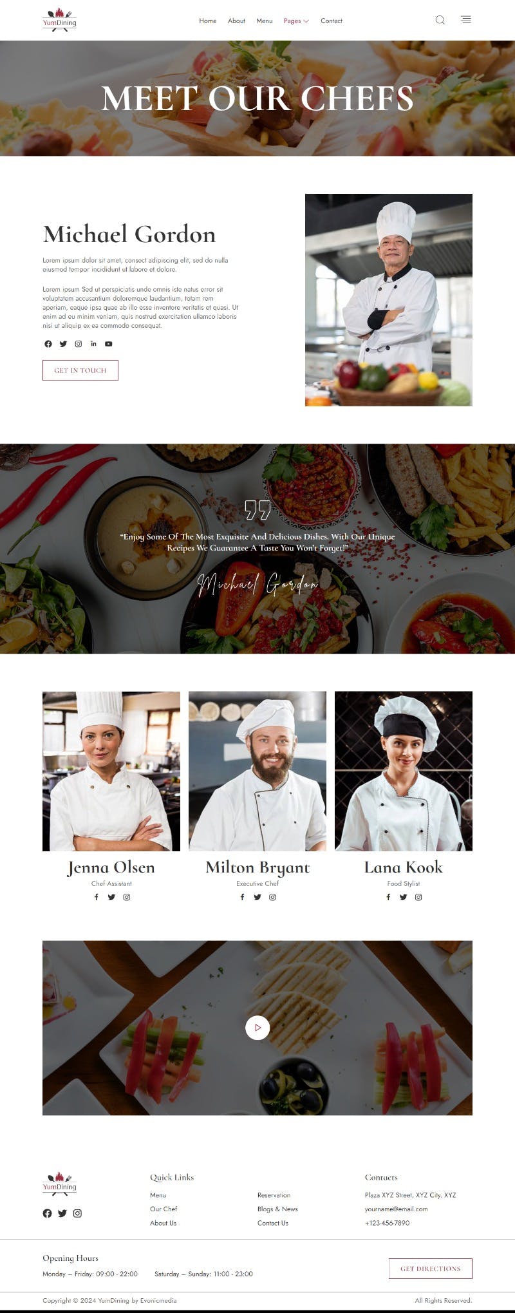This screenshot has height=1313, width=515.
Task: Click the Get Directions button
Action: coord(431,1269)
